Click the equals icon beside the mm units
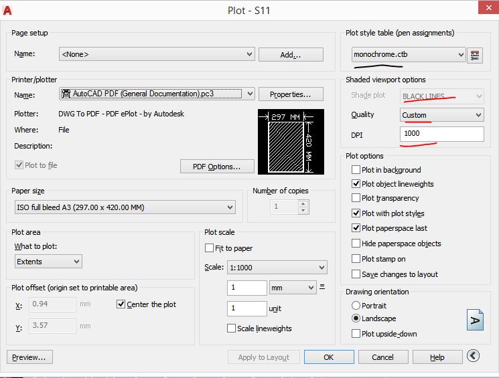This screenshot has width=499, height=378. tap(322, 287)
